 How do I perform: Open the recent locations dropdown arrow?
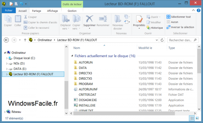[x=20, y=40]
